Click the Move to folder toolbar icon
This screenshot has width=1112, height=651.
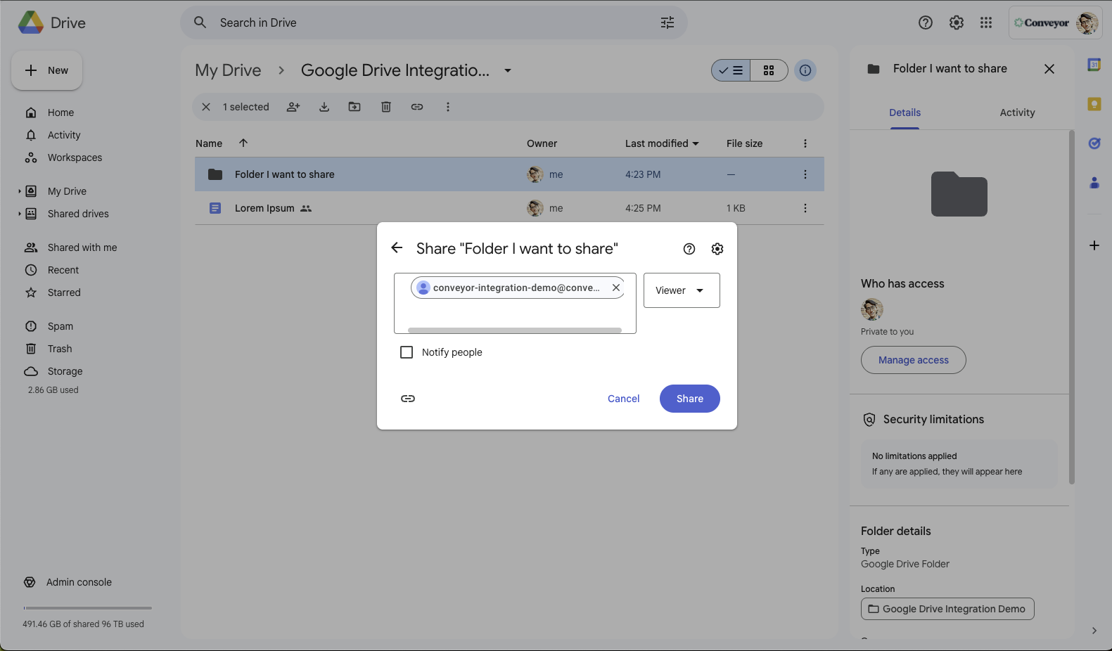click(x=354, y=107)
